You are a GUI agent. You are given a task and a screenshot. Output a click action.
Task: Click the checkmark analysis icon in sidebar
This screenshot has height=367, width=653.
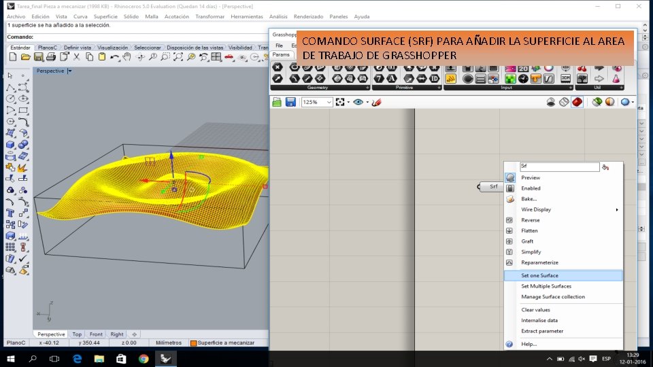point(23,258)
